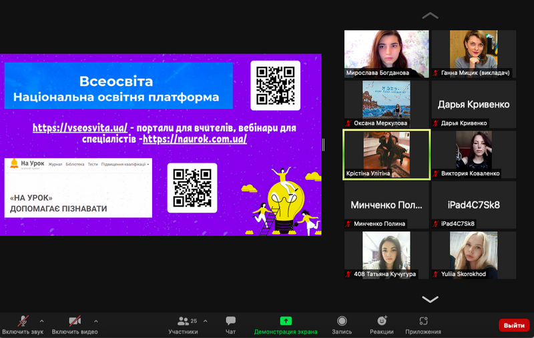This screenshot has height=338, width=534.
Task: Select iPad4C7Sk8 participant tile
Action: [x=474, y=205]
